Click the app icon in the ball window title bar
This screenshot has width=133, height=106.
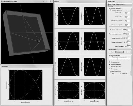[2, 1]
